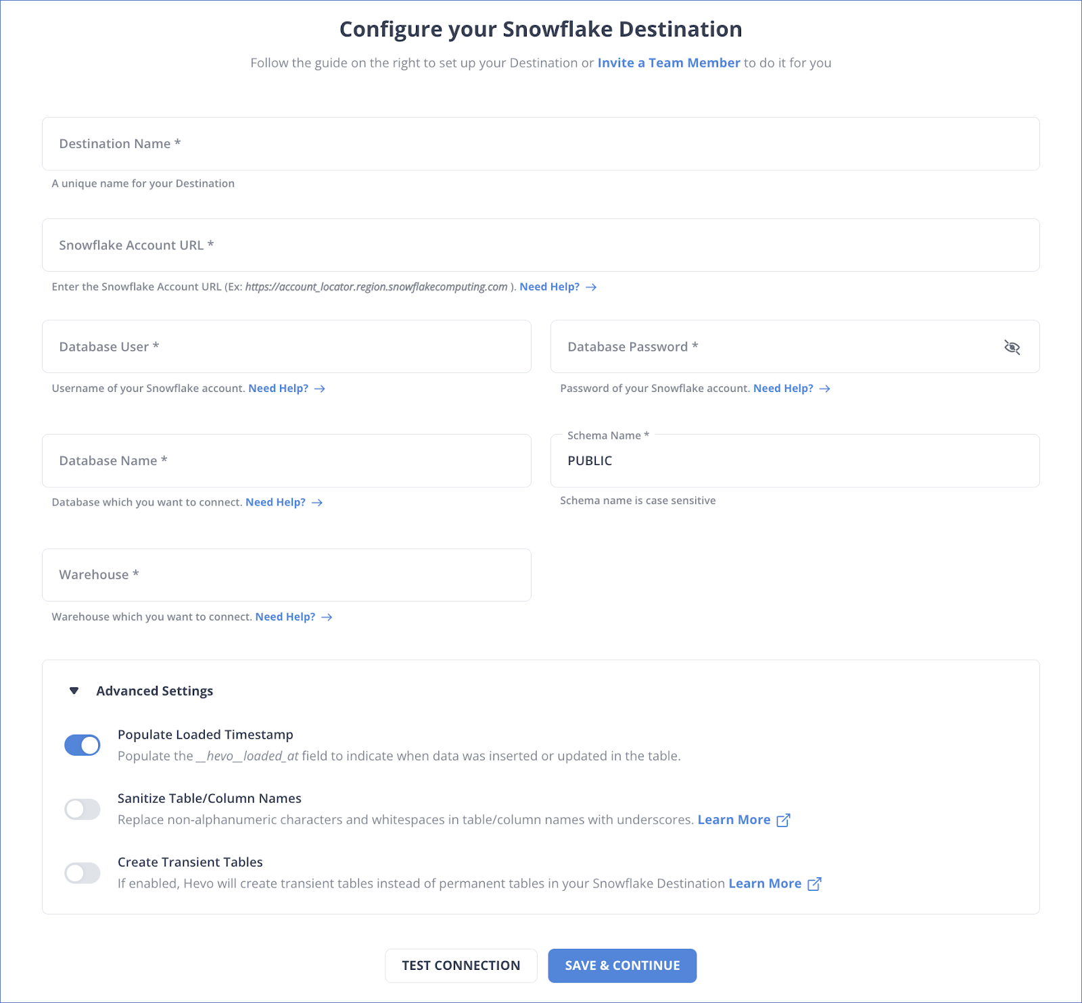Enable Create Transient Tables
The width and height of the screenshot is (1082, 1003).
(82, 873)
